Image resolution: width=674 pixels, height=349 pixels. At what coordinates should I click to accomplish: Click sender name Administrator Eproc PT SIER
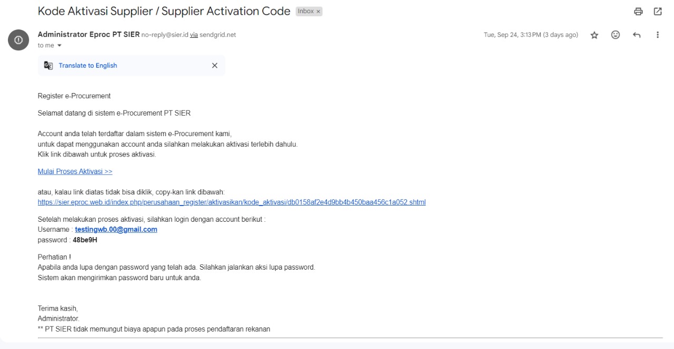pos(88,35)
